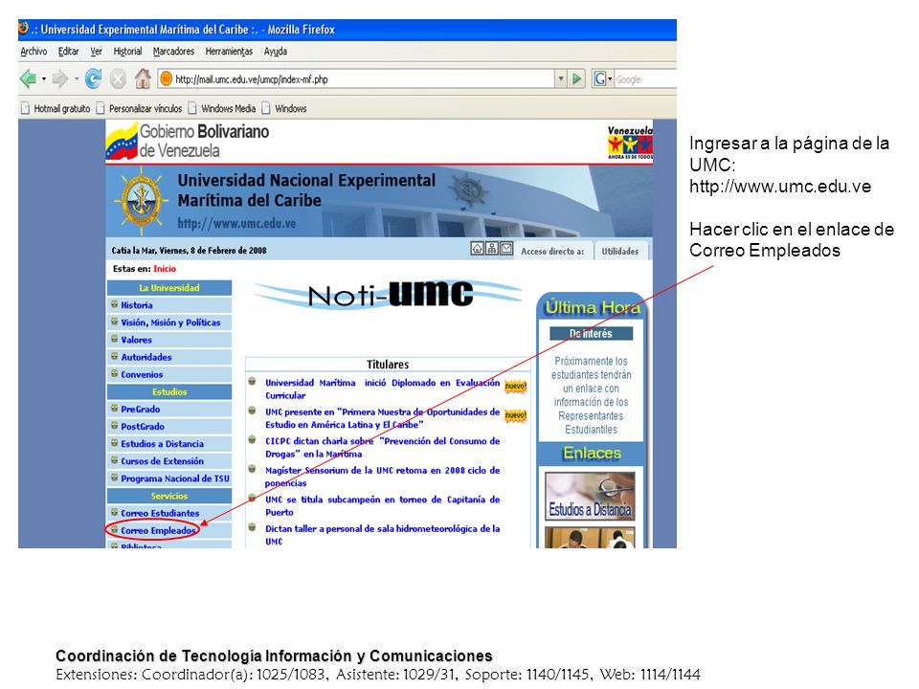919x689 pixels.
Task: Open the Archivo menu
Action: (34, 52)
